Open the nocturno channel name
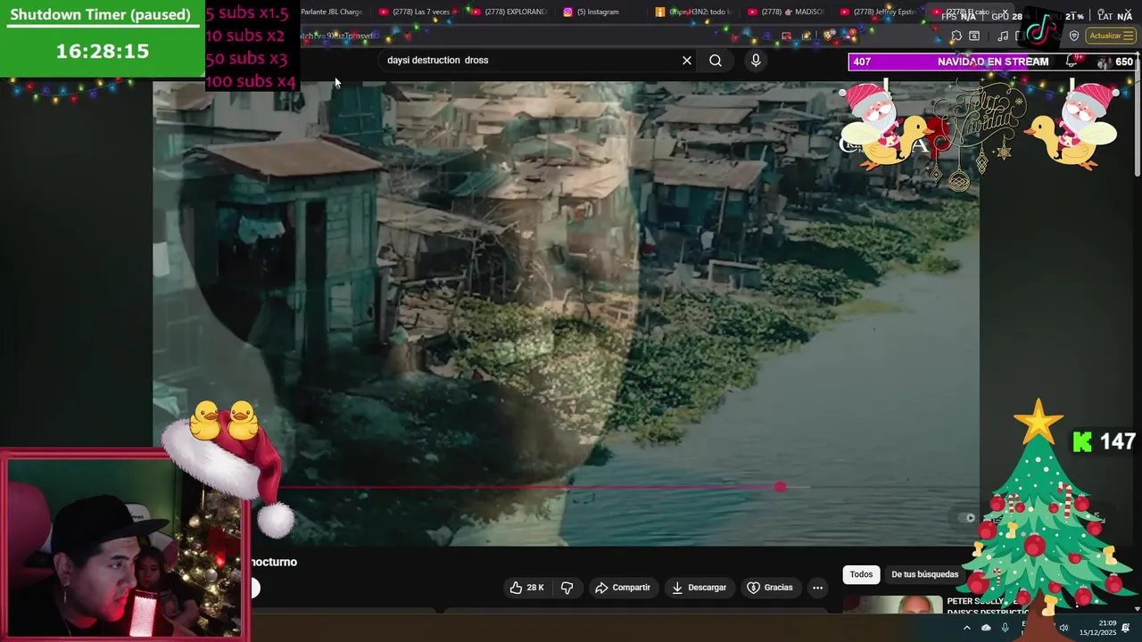1142x642 pixels. coord(274,562)
